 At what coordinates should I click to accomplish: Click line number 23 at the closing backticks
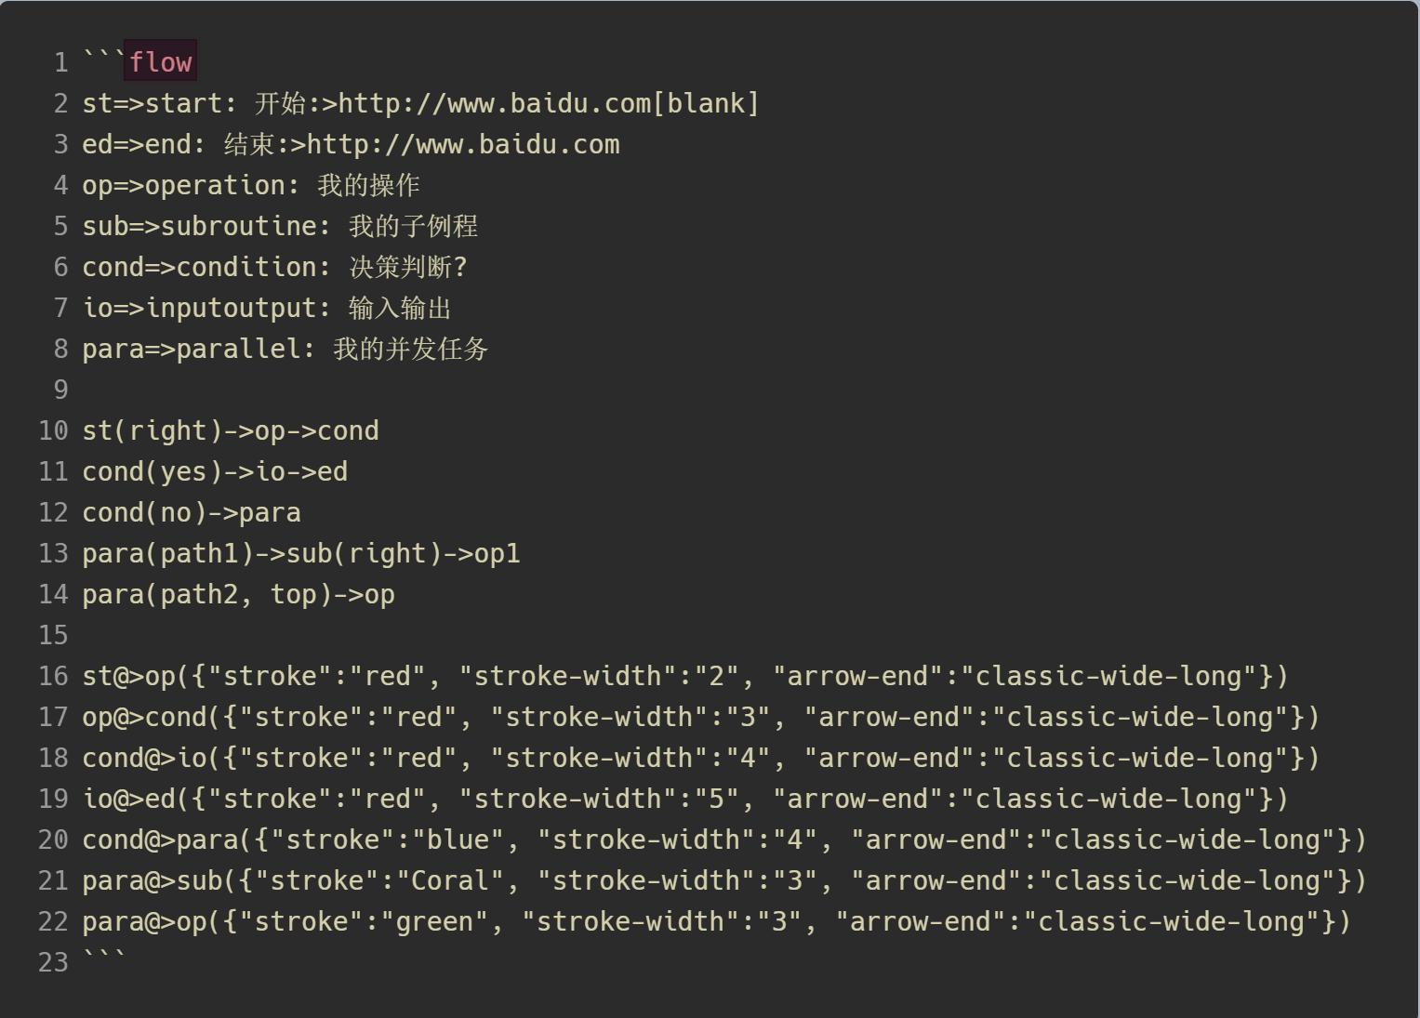tap(53, 962)
